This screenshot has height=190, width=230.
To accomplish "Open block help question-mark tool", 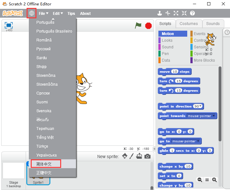I will 192,13.
